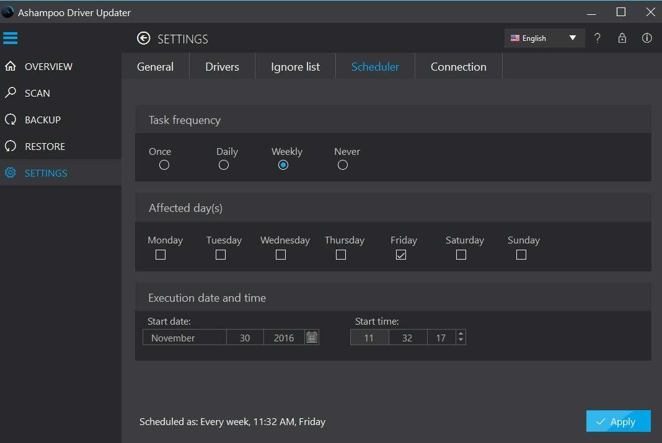
Task: Click the November month field
Action: point(185,338)
